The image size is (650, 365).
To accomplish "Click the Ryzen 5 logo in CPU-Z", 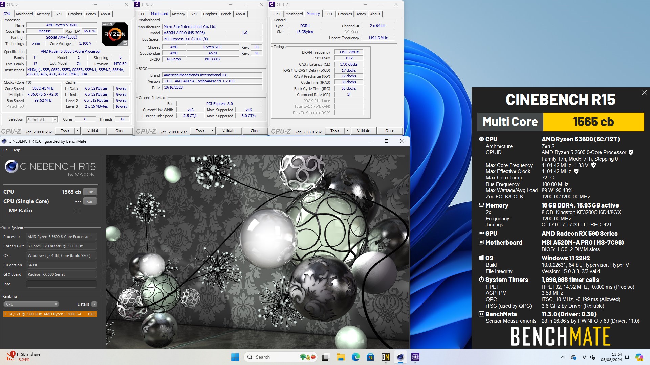I will (x=115, y=34).
